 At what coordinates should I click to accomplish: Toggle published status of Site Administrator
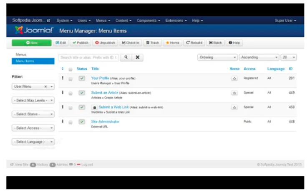click(x=82, y=122)
